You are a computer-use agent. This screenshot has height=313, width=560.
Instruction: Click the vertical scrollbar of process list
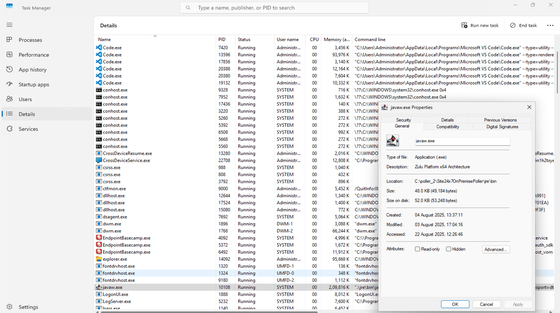tap(557, 72)
